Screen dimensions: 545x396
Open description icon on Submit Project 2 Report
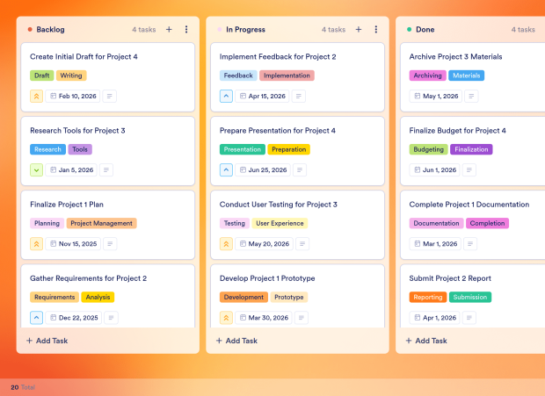[469, 318]
